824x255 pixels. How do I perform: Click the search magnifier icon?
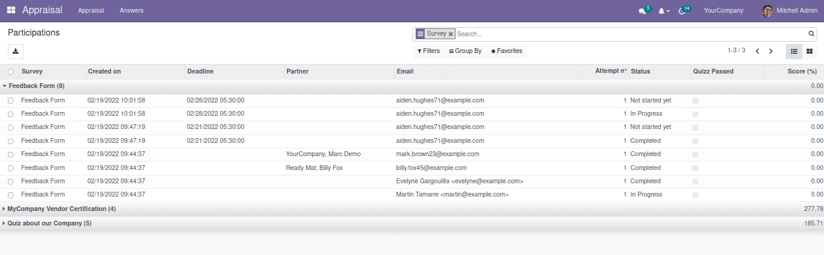[x=811, y=34]
